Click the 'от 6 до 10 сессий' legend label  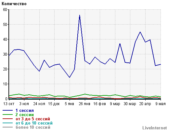(x=34, y=123)
